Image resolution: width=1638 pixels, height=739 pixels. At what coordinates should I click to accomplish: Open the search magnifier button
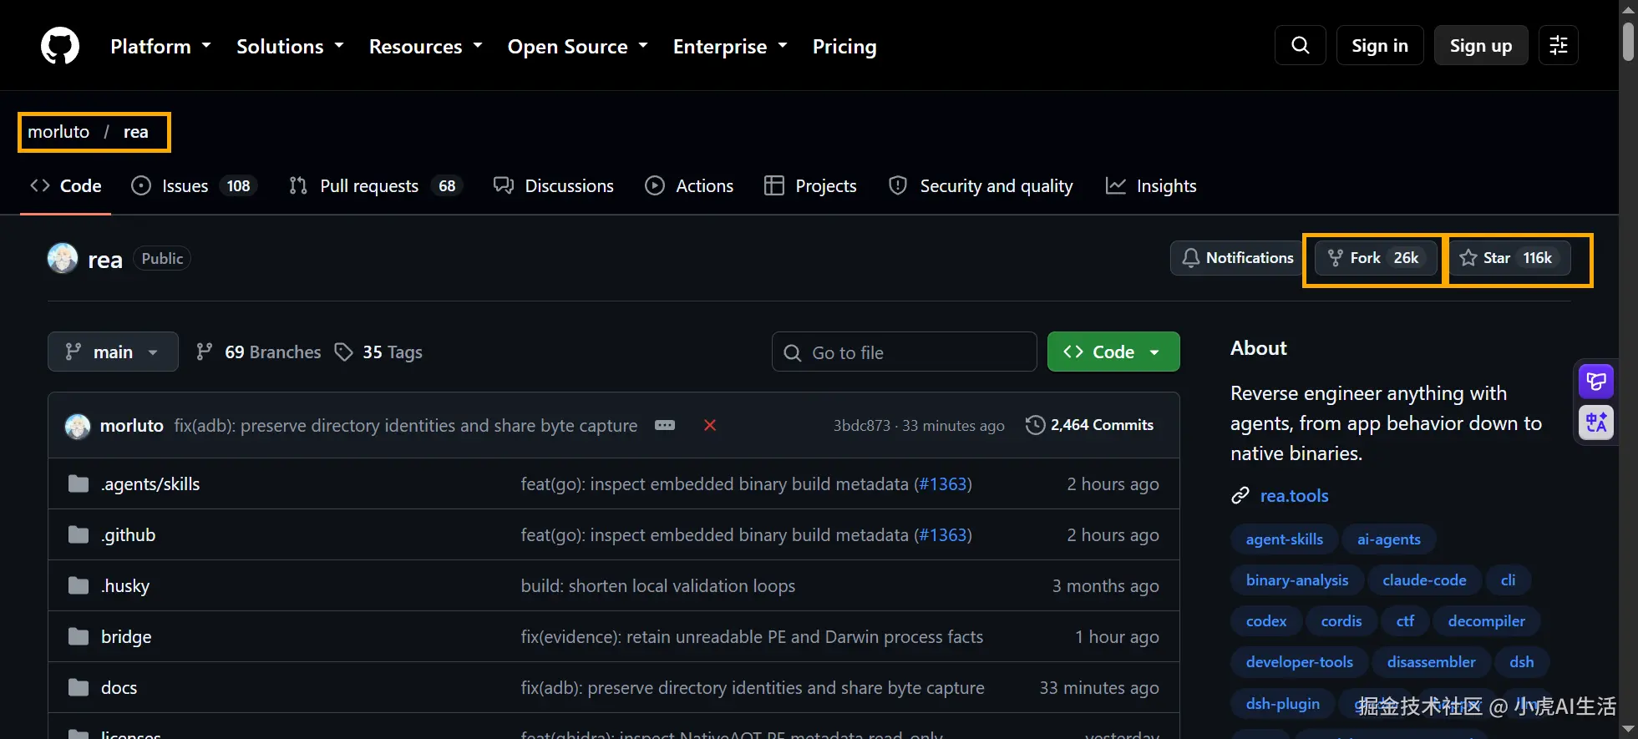[x=1301, y=45]
